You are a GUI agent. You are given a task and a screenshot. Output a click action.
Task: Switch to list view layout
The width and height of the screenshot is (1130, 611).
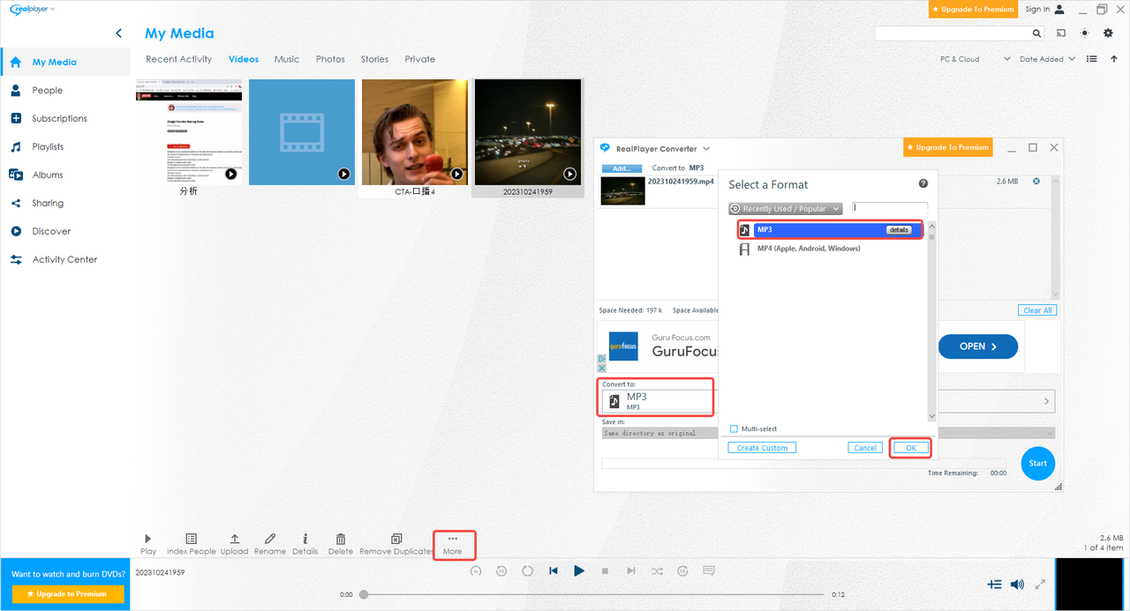tap(1092, 59)
